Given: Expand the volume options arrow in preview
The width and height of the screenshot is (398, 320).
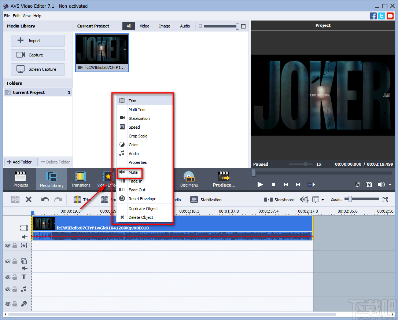Looking at the screenshot, I should 390,184.
